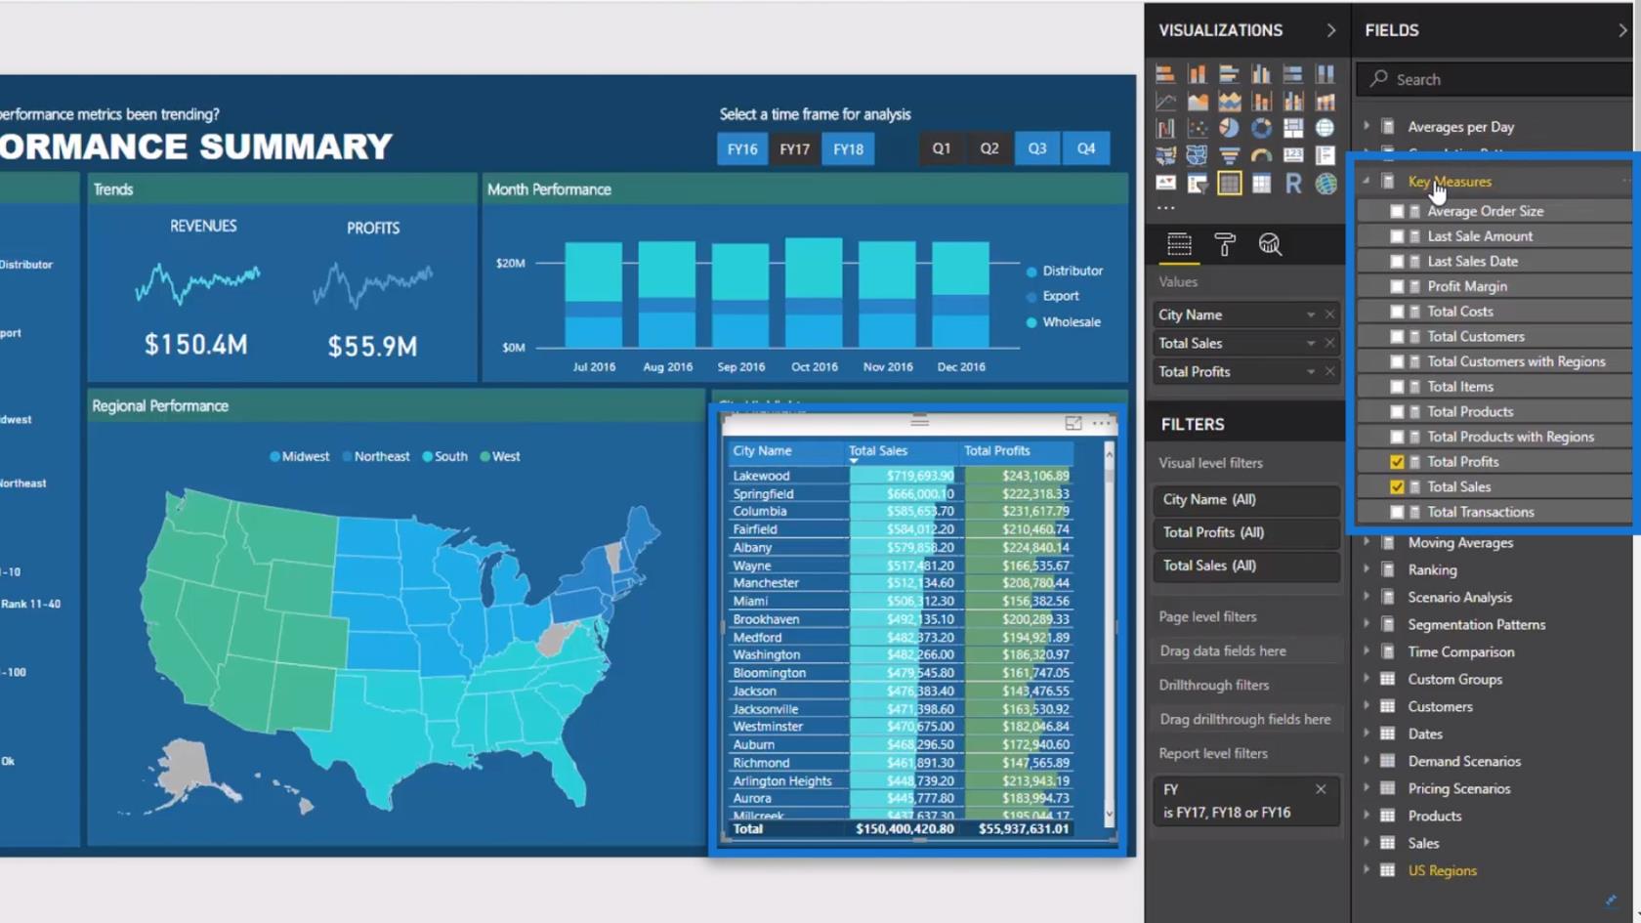Collapse the Key Measures table
Image resolution: width=1641 pixels, height=923 pixels.
(x=1367, y=182)
